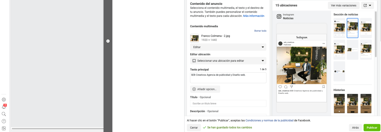The image size is (381, 132).
Task: Click 'Borrar todo' link
Action: coord(260,31)
